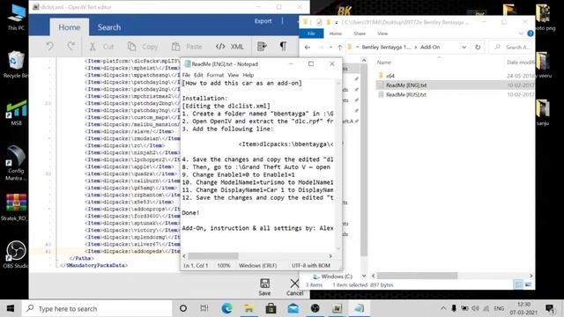Click Bentley Bentayga breadcrumb in address bar
564x317 pixels.
click(x=386, y=47)
